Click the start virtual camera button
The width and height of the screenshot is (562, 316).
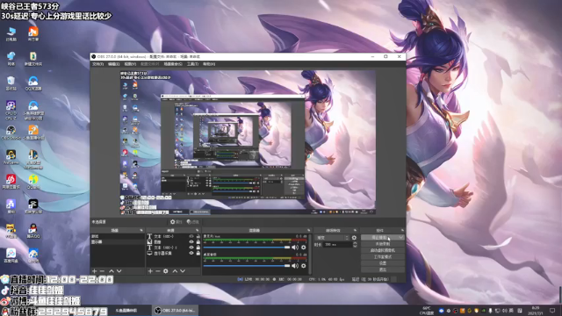point(383,250)
